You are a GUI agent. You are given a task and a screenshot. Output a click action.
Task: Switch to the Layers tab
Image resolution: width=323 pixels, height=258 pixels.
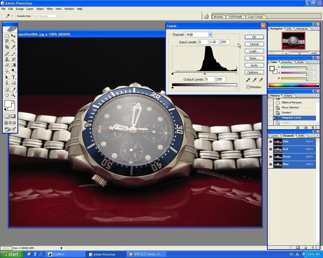(274, 135)
